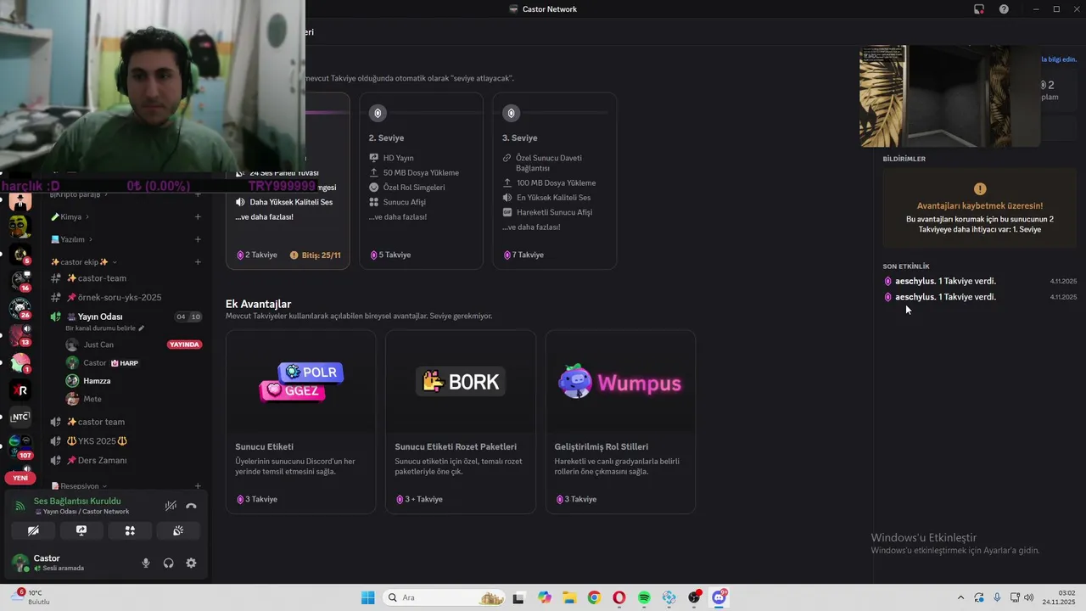Image resolution: width=1086 pixels, height=611 pixels.
Task: Select the 3. Seviye boost level card
Action: coord(554,181)
